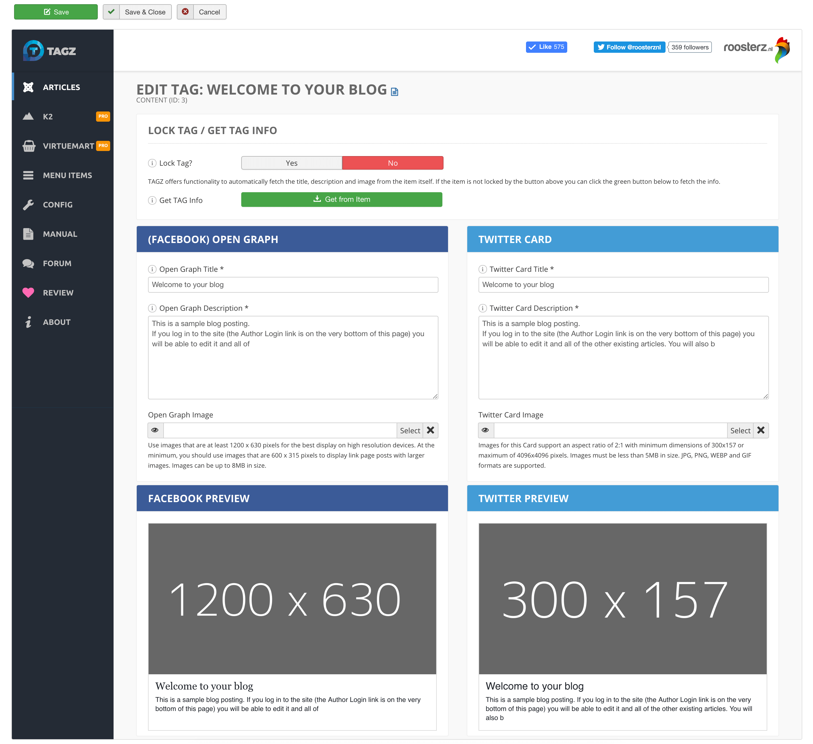Click the Save & Close button
Viewport: 813px width, 744px height.
[x=138, y=12]
